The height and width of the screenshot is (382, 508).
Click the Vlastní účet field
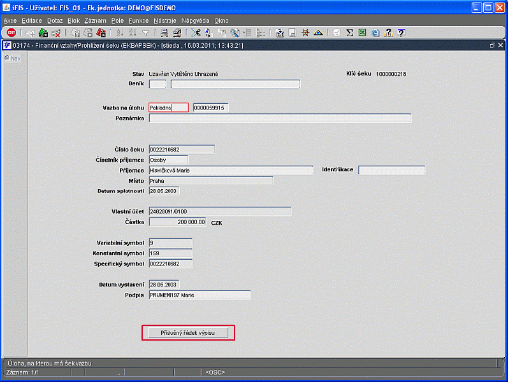[220, 211]
